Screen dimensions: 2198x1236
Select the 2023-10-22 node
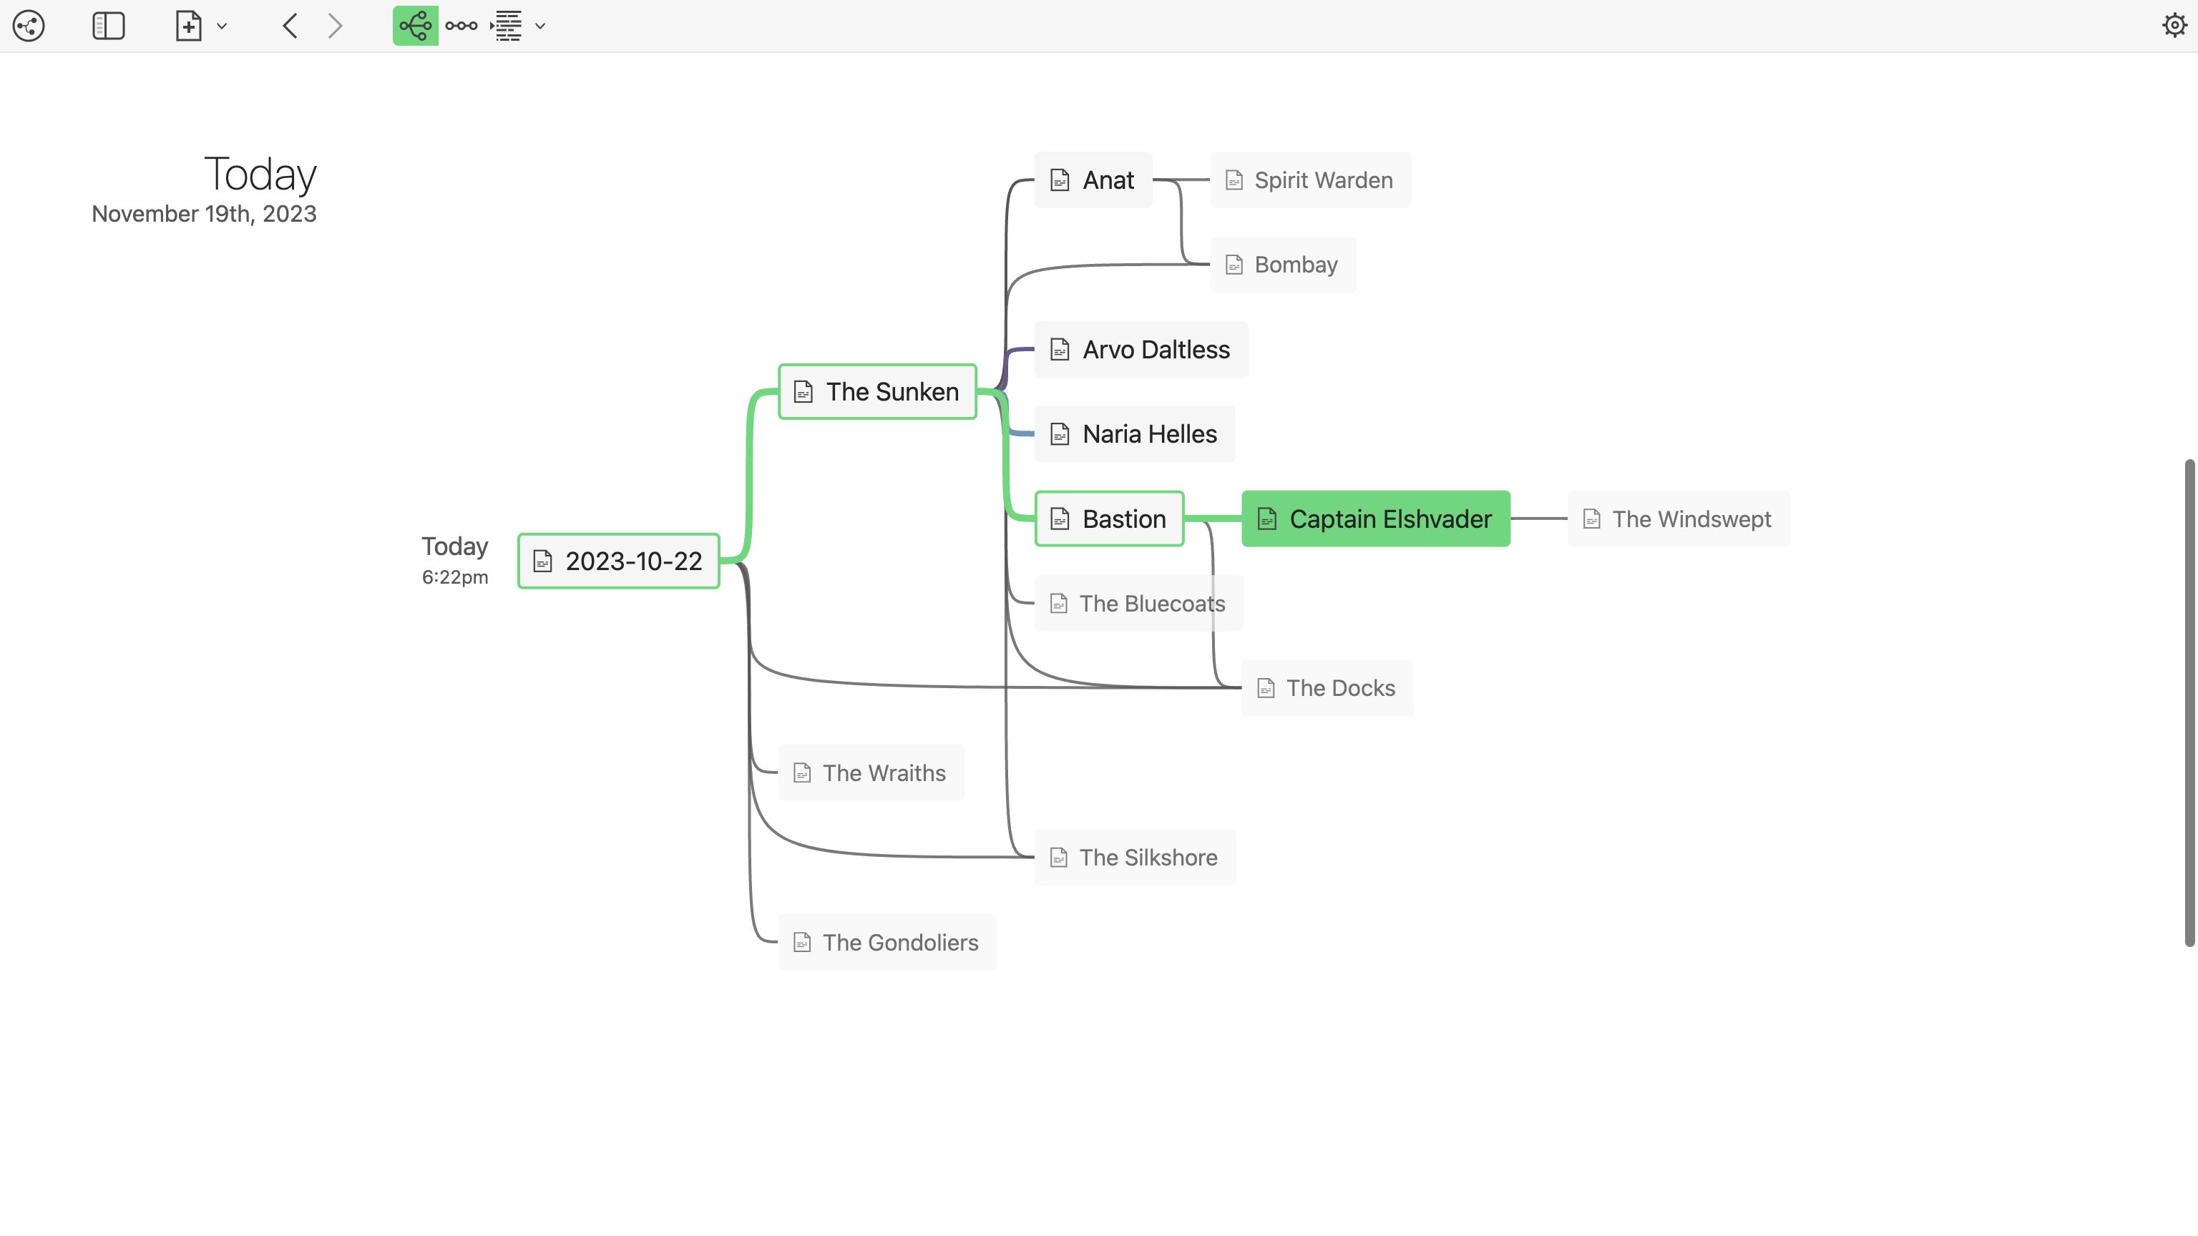[x=617, y=560]
